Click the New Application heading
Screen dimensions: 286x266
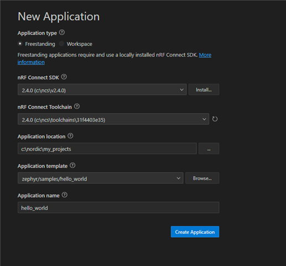pyautogui.click(x=59, y=17)
